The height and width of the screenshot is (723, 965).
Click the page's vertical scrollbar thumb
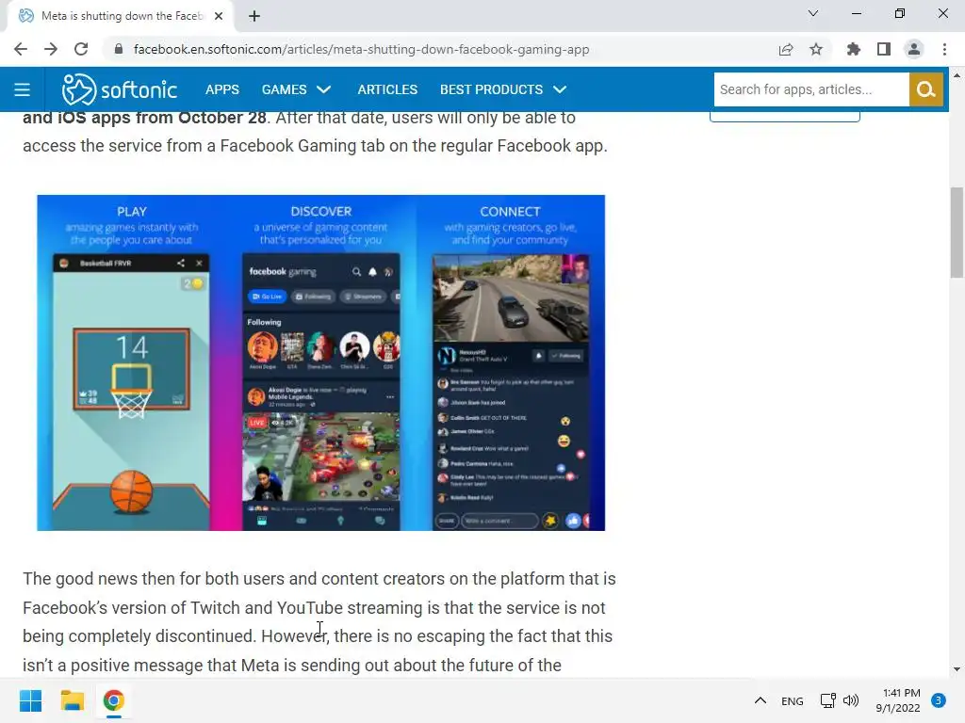coord(957,233)
